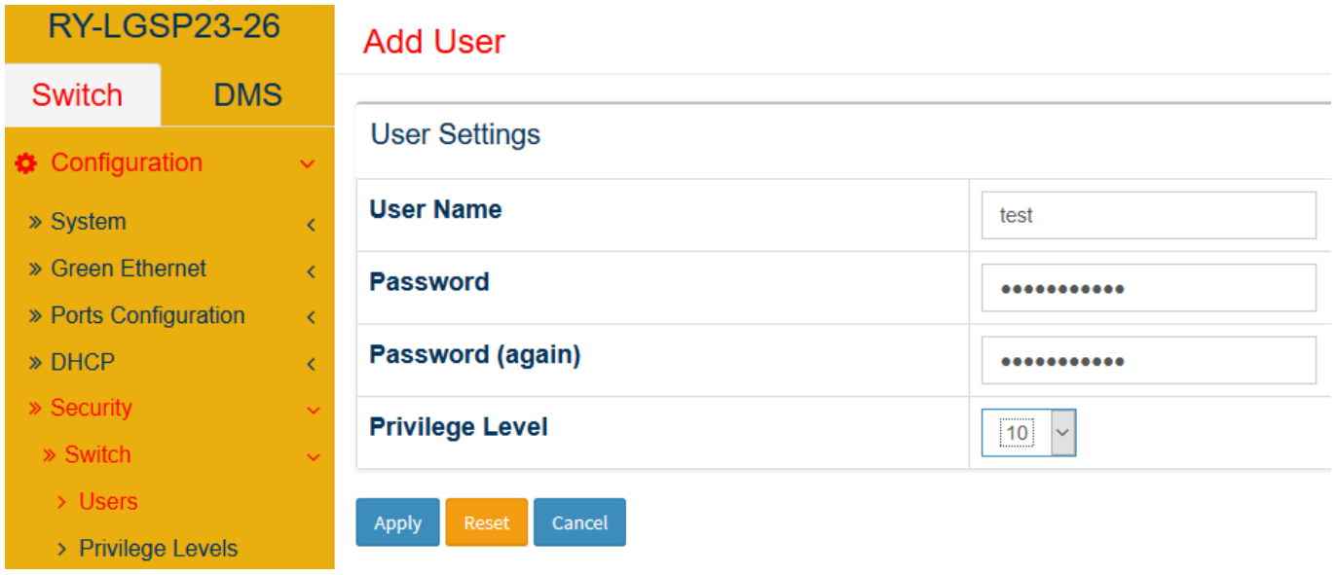
Task: Collapse the Security section chevron
Action: click(314, 411)
